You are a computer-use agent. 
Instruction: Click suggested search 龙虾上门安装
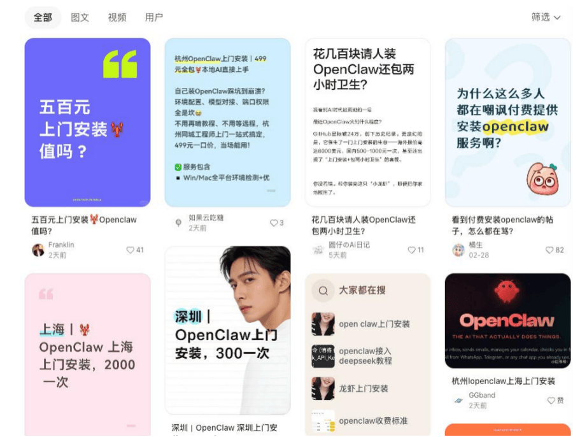click(364, 389)
